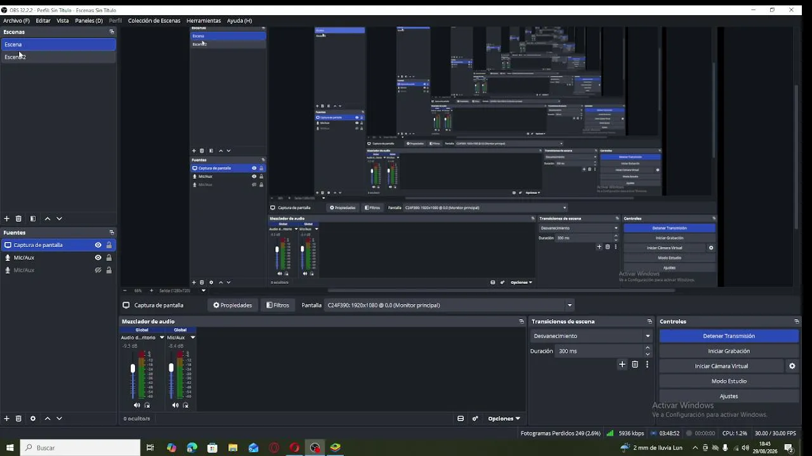Viewport: 812px width, 456px height.
Task: Show hidden system tray icons
Action: [x=695, y=448]
